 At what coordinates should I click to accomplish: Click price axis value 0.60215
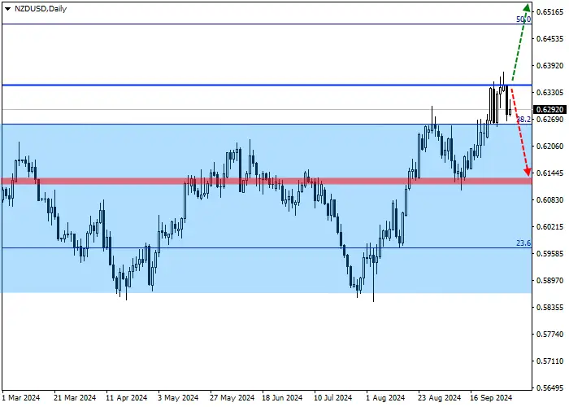(x=549, y=227)
